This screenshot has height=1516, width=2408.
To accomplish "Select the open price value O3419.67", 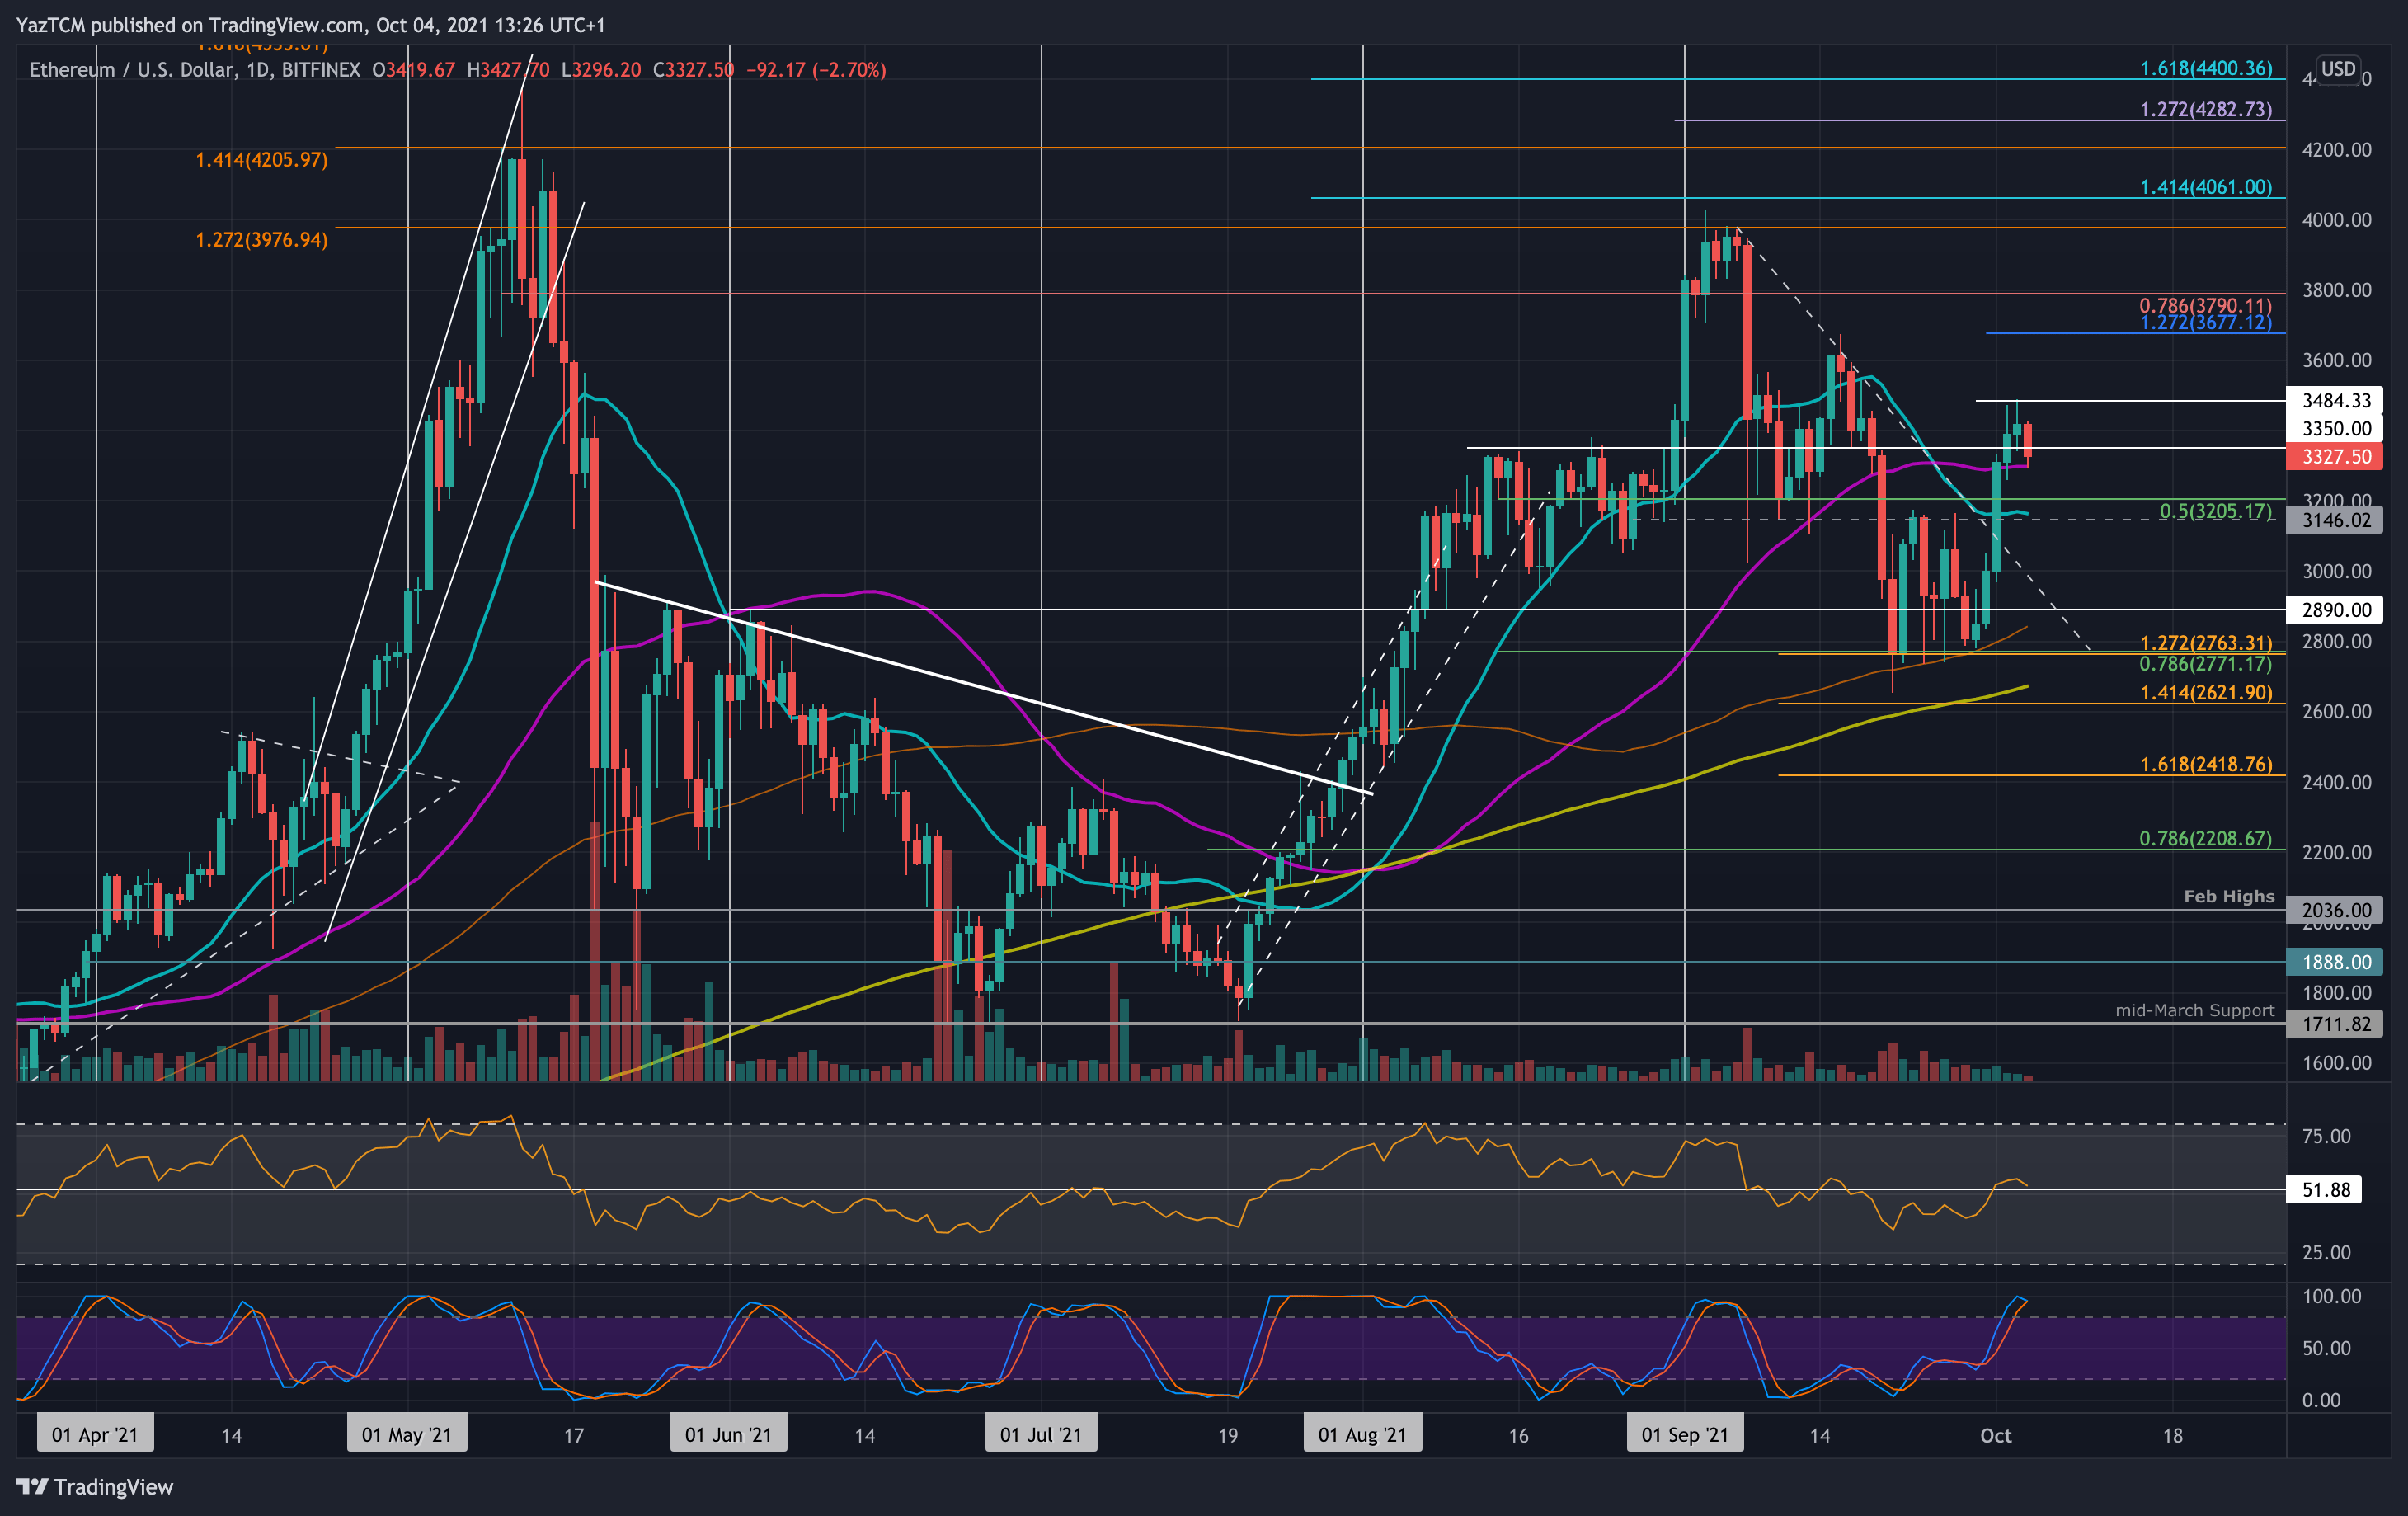I will (414, 70).
